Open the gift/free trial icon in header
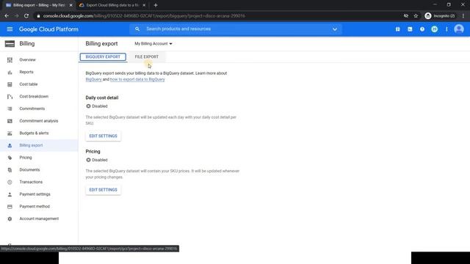This screenshot has width=470, height=264. tap(397, 29)
